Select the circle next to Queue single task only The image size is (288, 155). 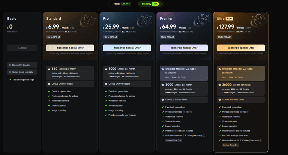(x=10, y=72)
